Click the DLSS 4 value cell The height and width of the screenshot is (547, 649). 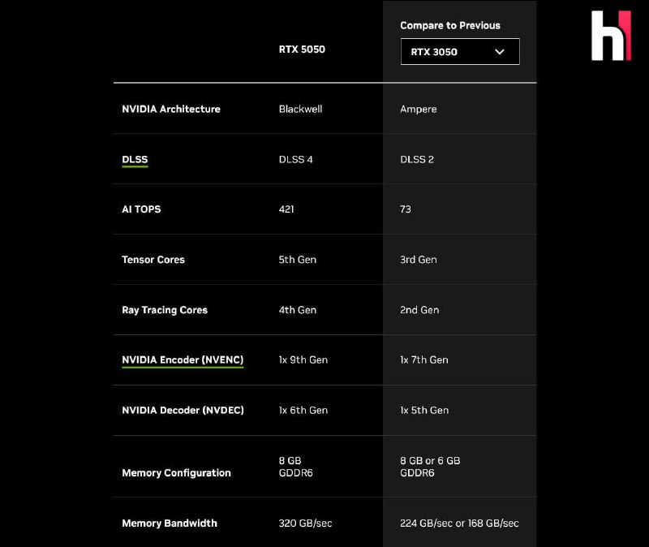point(295,159)
